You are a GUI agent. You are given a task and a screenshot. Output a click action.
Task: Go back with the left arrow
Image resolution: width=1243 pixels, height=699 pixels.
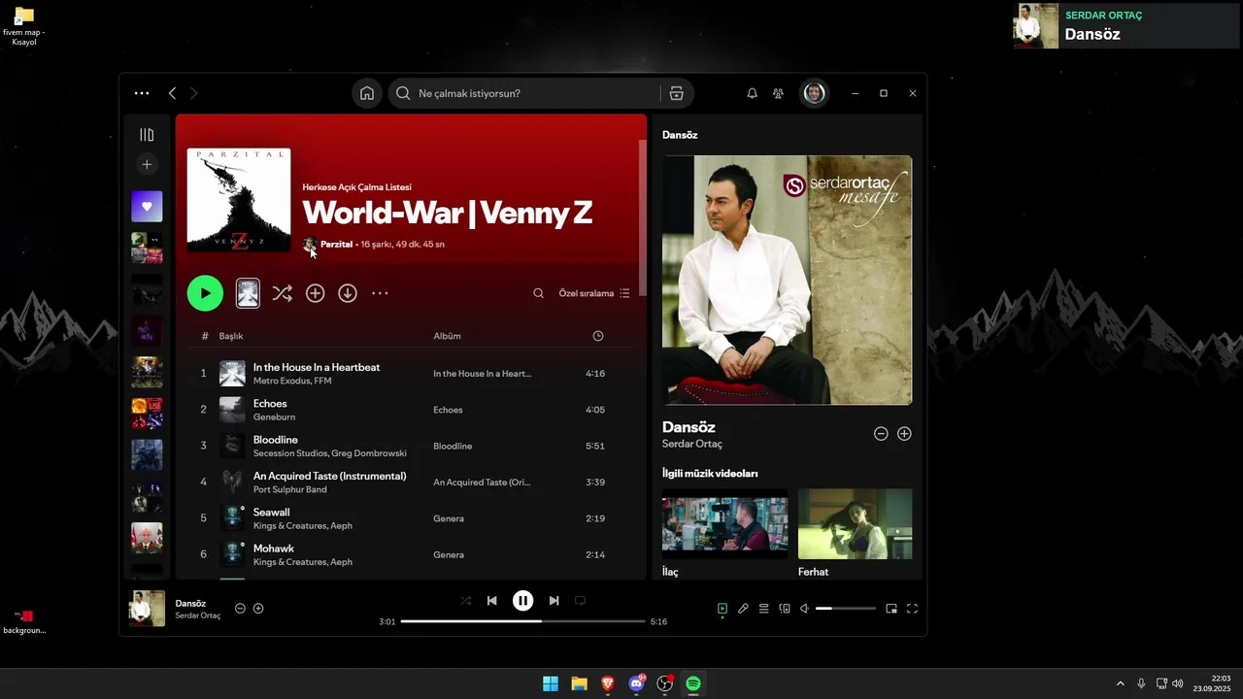[172, 93]
